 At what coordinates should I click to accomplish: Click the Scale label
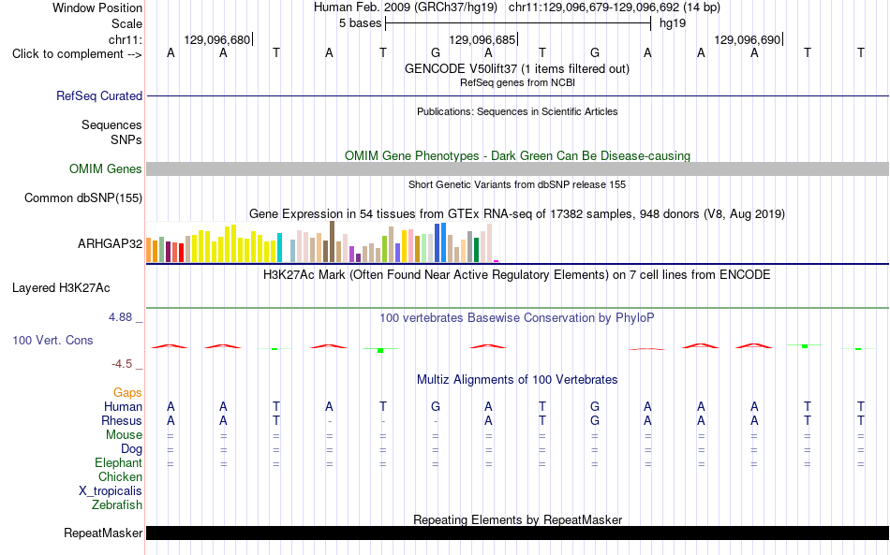point(126,23)
